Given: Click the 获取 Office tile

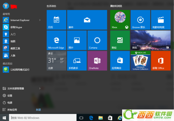Looking at the screenshot, I should pos(161,61).
